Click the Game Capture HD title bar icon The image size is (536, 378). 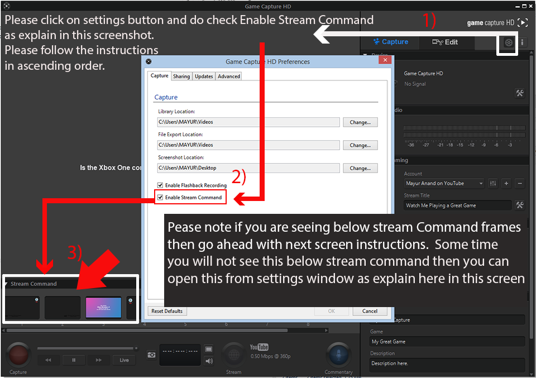click(x=7, y=6)
